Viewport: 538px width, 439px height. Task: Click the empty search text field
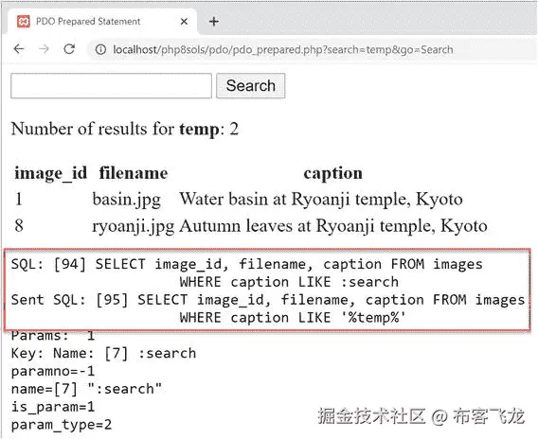111,86
